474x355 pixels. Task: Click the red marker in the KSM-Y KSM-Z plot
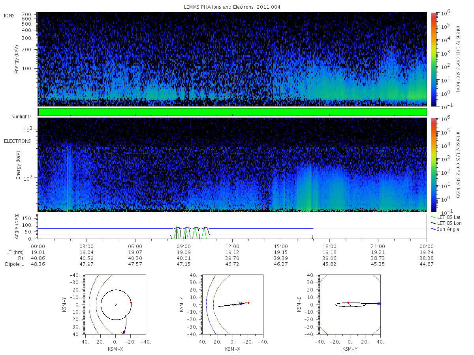coord(348,303)
